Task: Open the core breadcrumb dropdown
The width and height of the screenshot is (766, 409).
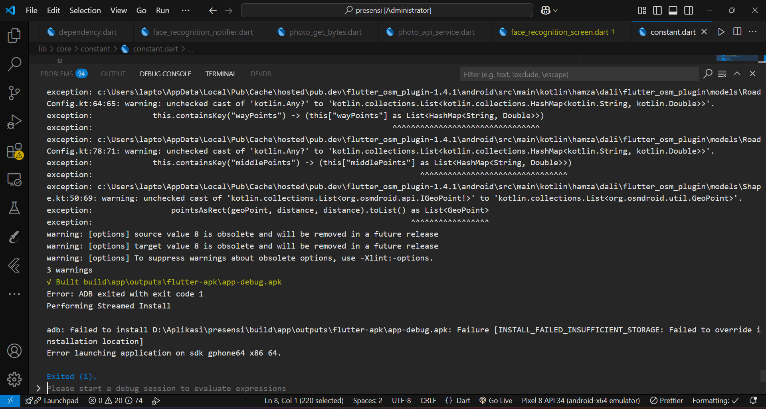Action: (x=63, y=48)
